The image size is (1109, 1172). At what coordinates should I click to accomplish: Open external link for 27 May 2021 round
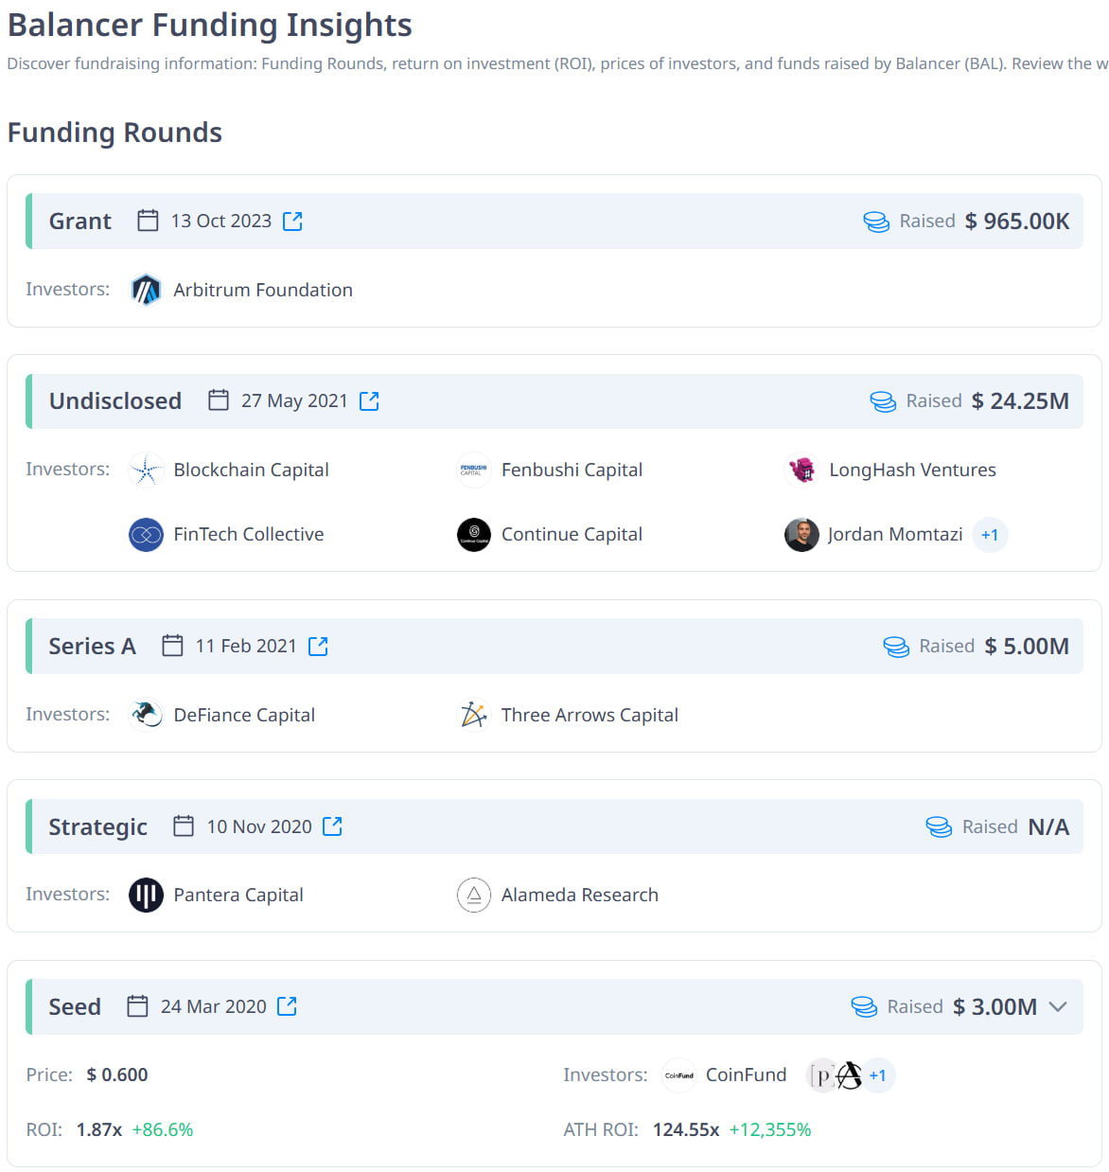pos(369,401)
